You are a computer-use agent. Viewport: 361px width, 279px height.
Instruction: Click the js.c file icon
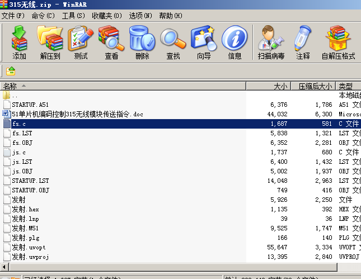coord(7,152)
